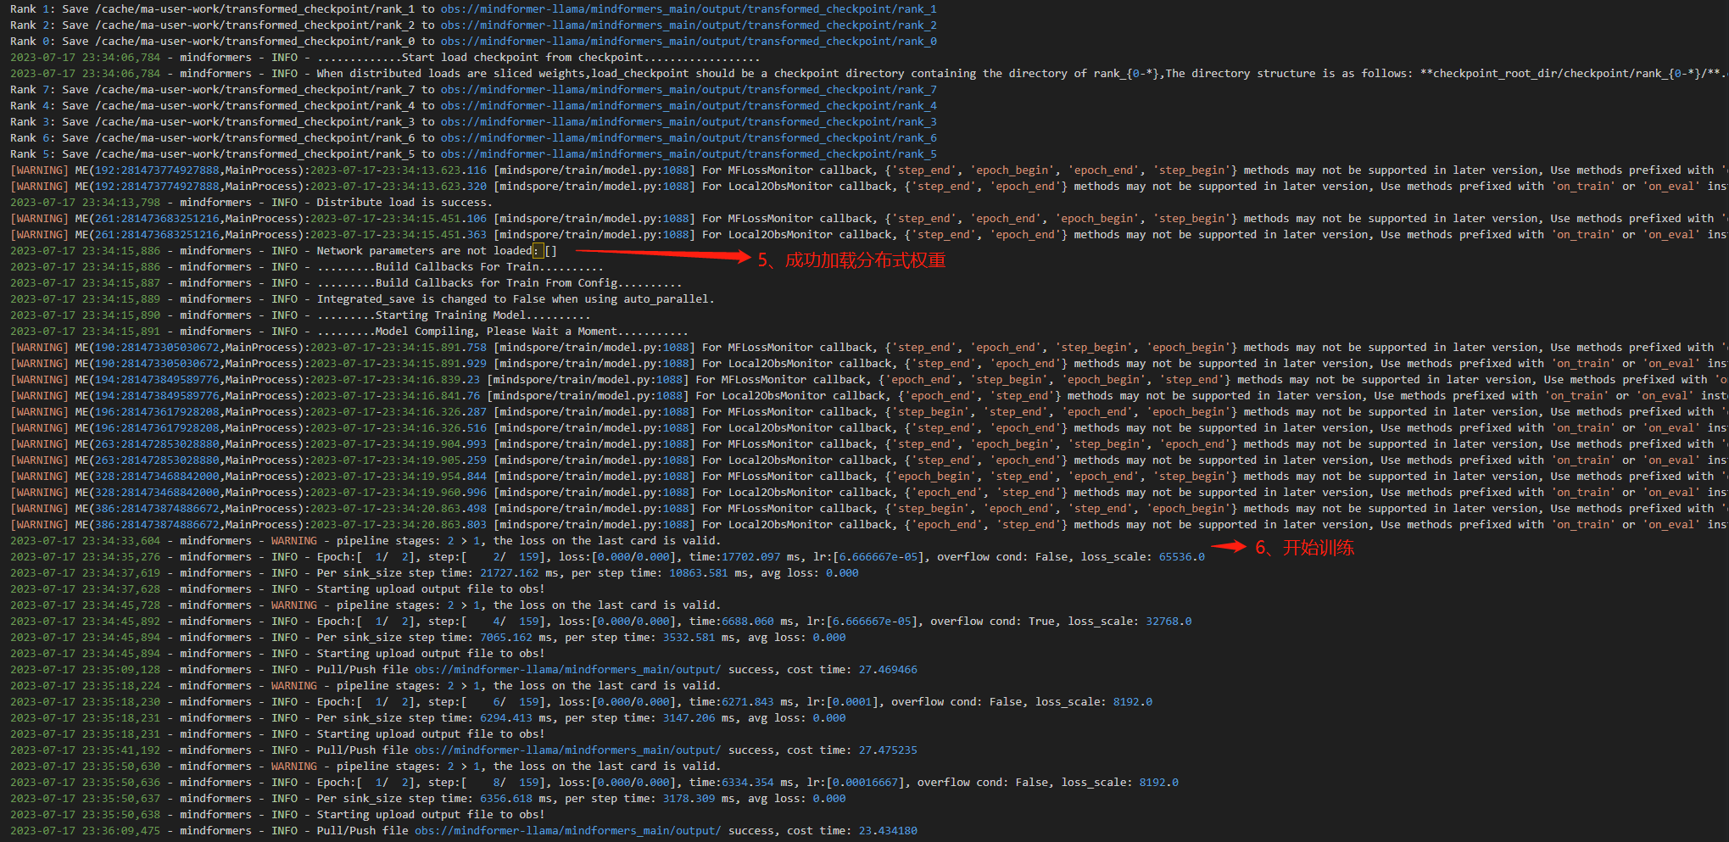
Task: Follow the obs transformed_checkpoint/rank_7 link
Action: 689,89
